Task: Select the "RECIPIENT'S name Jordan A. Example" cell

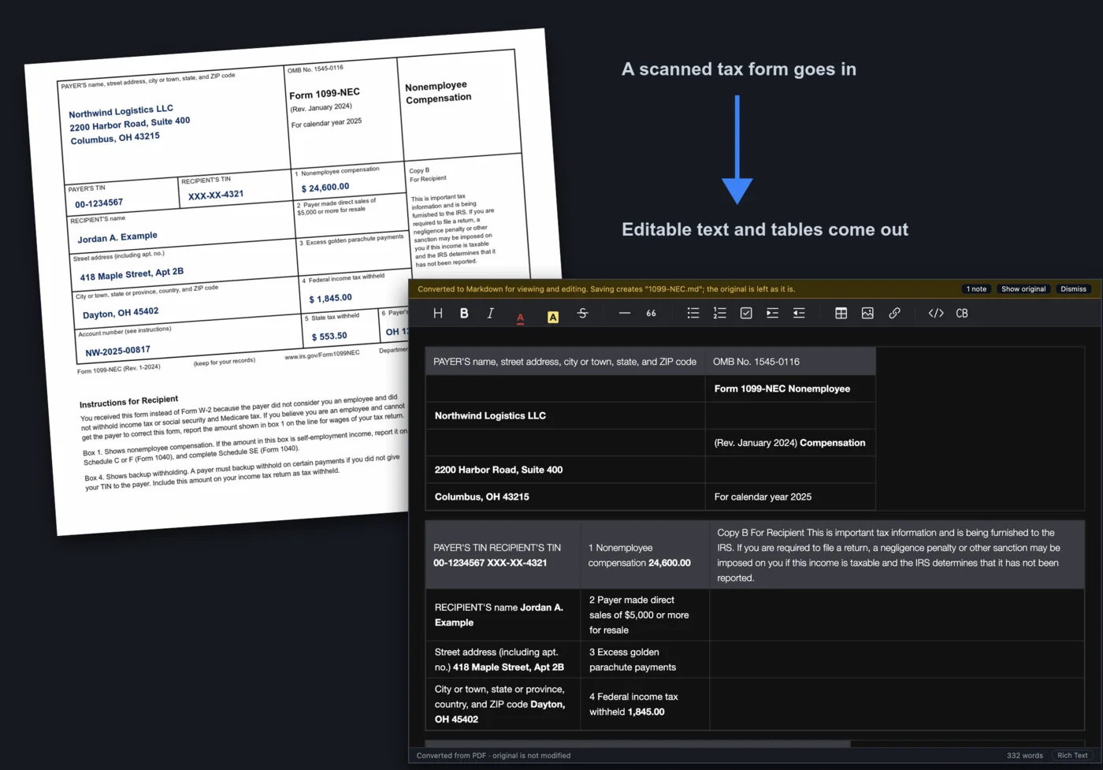Action: coord(503,615)
